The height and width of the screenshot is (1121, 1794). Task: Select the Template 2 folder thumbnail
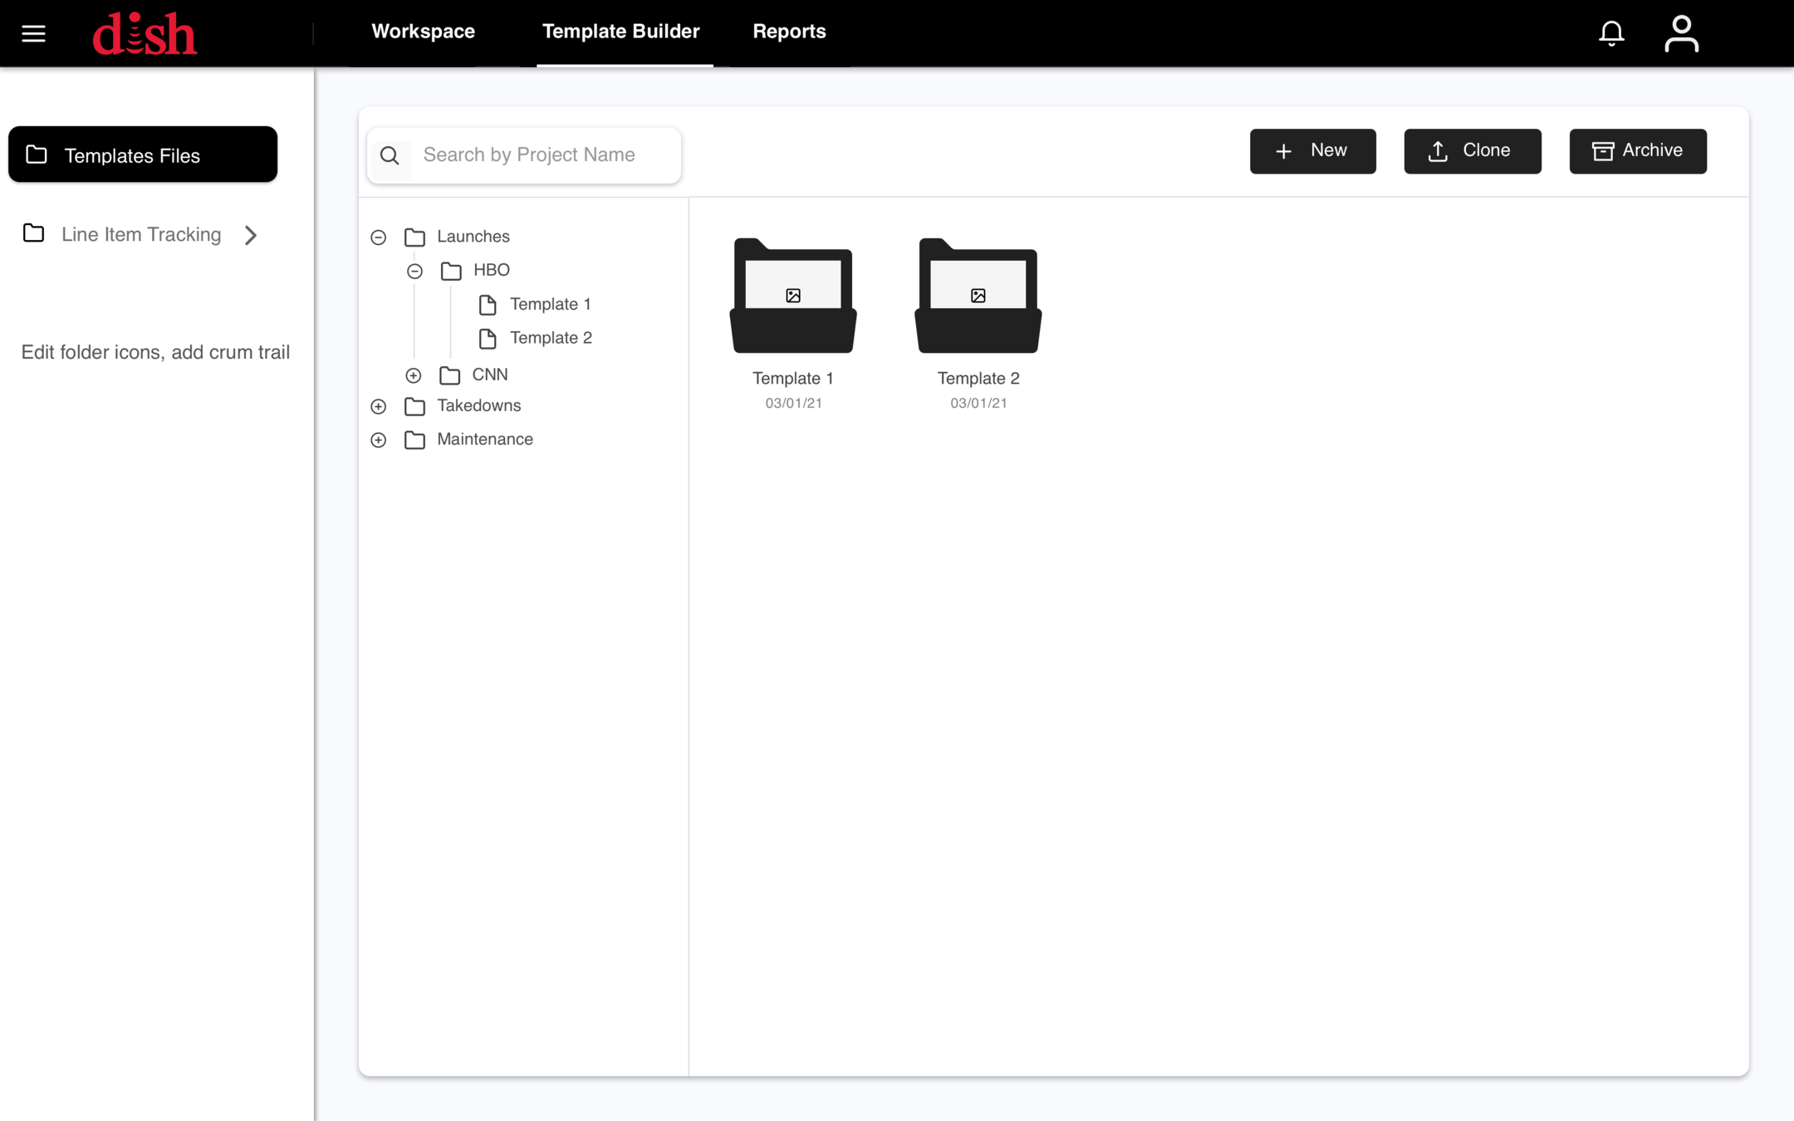[978, 296]
